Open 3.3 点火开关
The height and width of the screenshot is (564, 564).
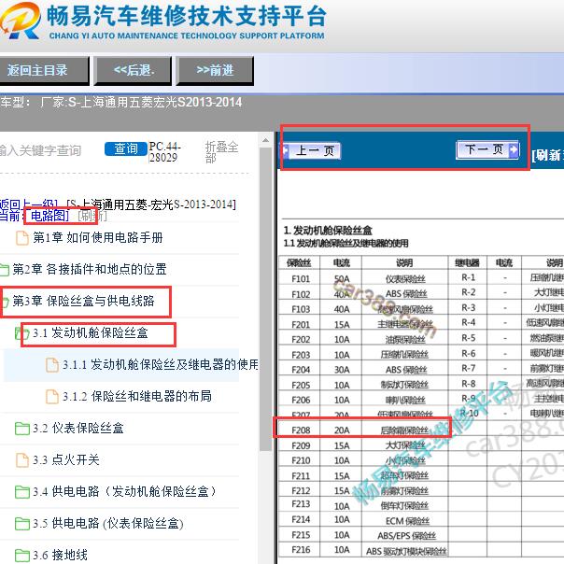pos(65,459)
